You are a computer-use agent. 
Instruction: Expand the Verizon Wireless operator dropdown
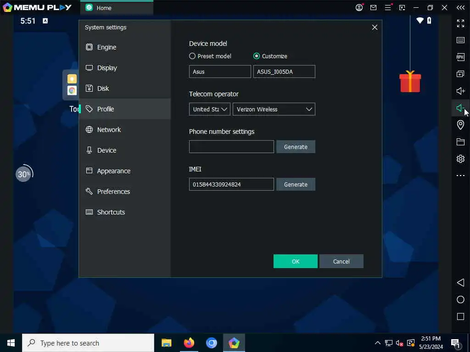(x=274, y=109)
